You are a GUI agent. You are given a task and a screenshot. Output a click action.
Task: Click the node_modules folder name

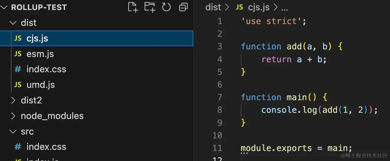pyautogui.click(x=52, y=116)
